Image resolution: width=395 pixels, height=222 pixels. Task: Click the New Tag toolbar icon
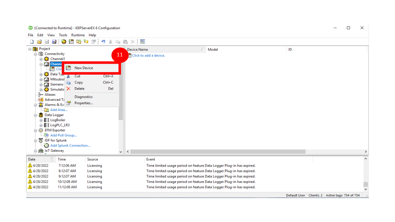point(86,42)
